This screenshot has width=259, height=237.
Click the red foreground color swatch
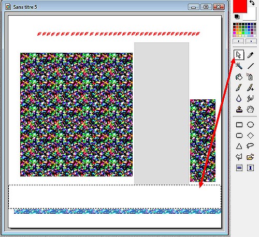pos(240,6)
